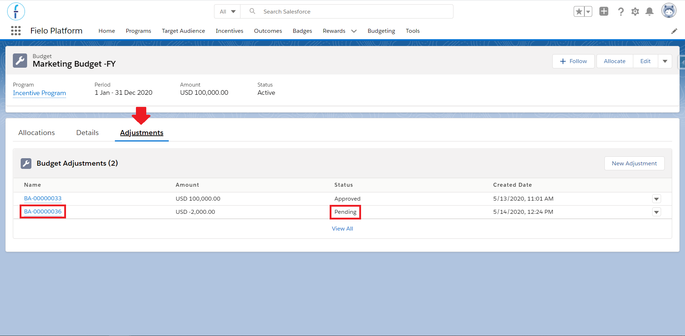The image size is (685, 336).
Task: Open the Badges nav tab
Action: pos(303,31)
